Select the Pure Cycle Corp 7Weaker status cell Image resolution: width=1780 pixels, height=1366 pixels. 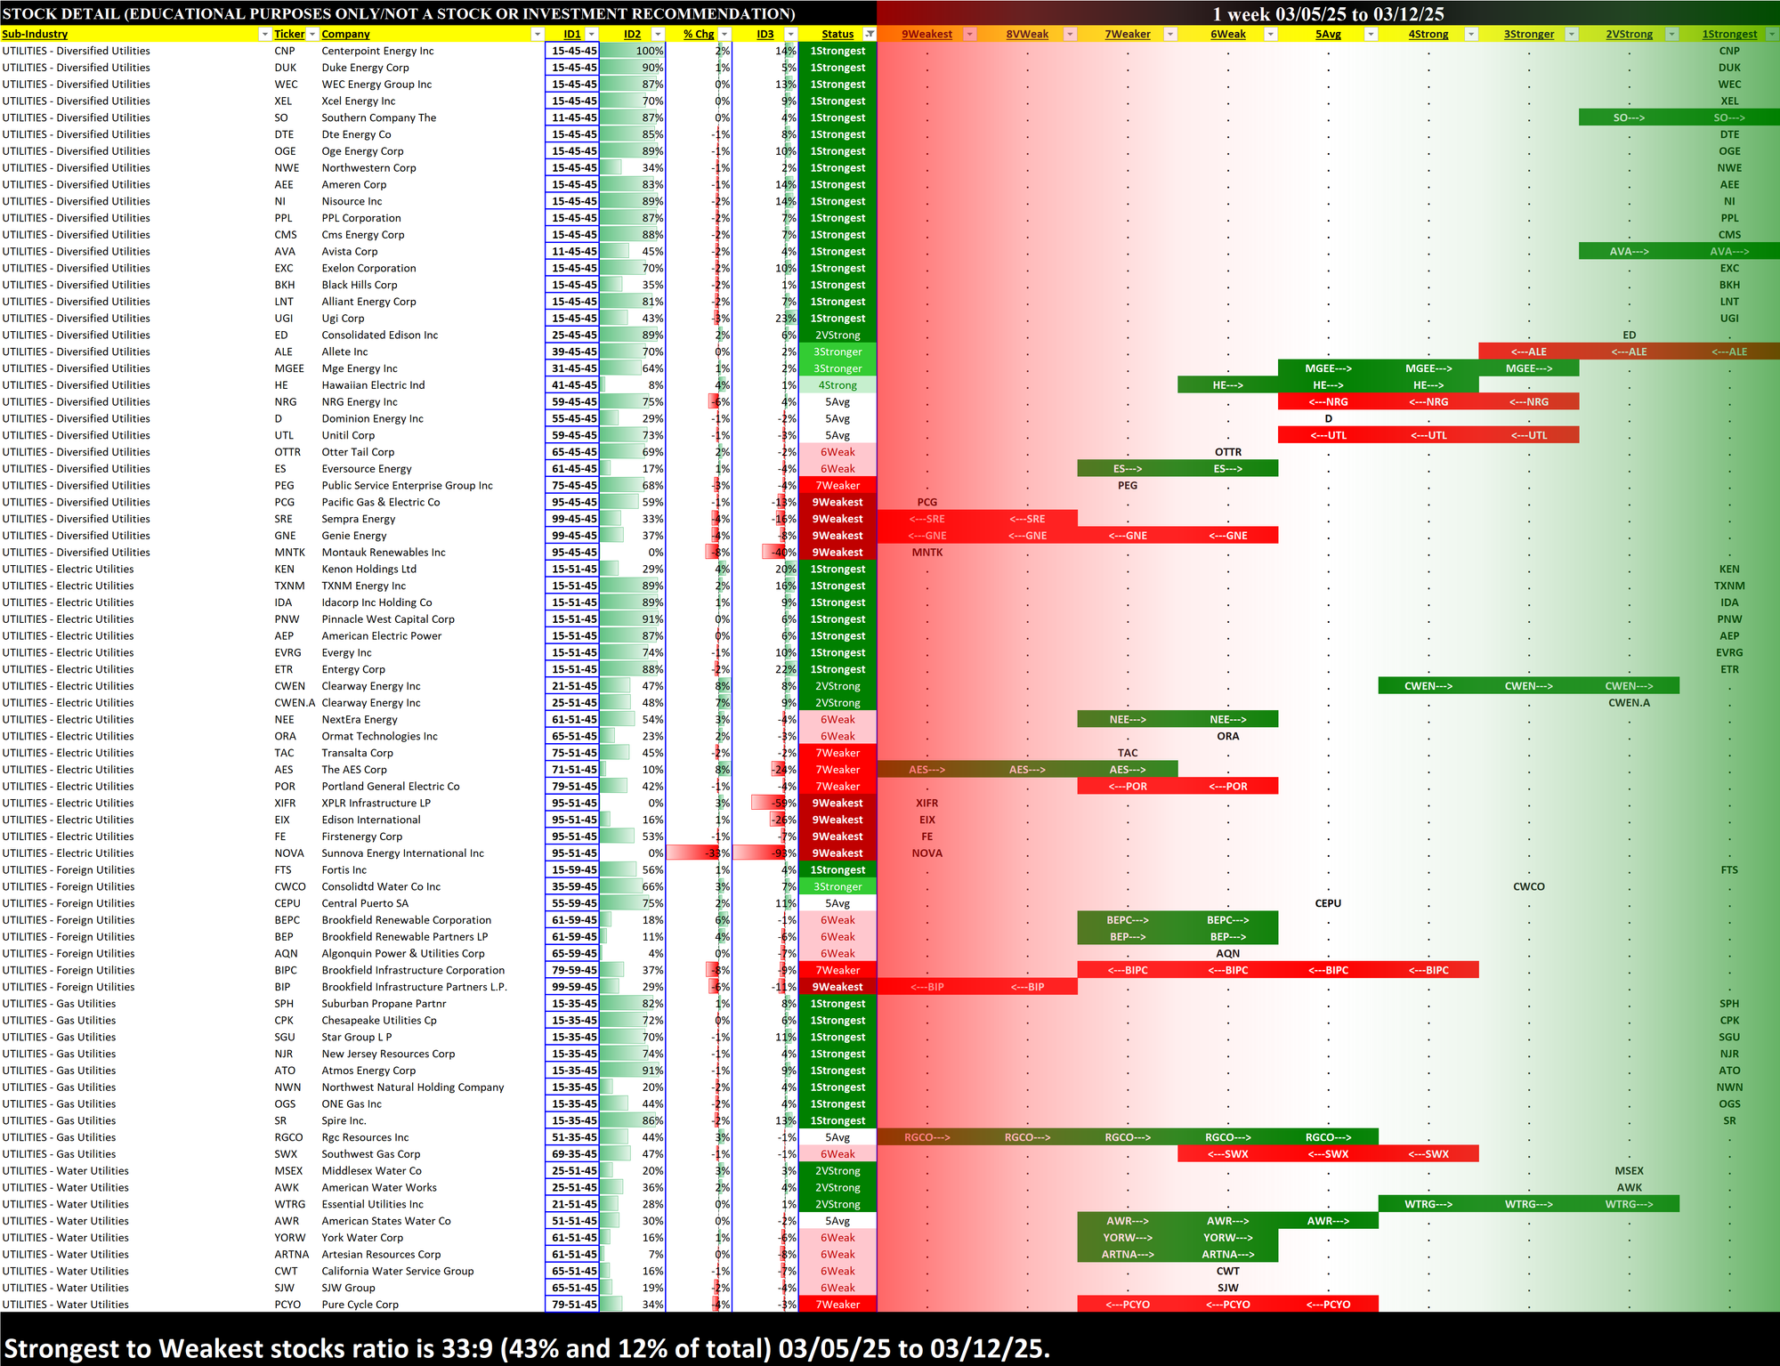pyautogui.click(x=837, y=1305)
